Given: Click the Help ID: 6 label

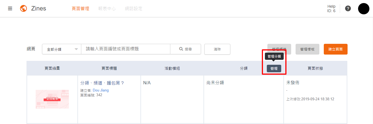Looking at the screenshot, I should tap(331, 9).
